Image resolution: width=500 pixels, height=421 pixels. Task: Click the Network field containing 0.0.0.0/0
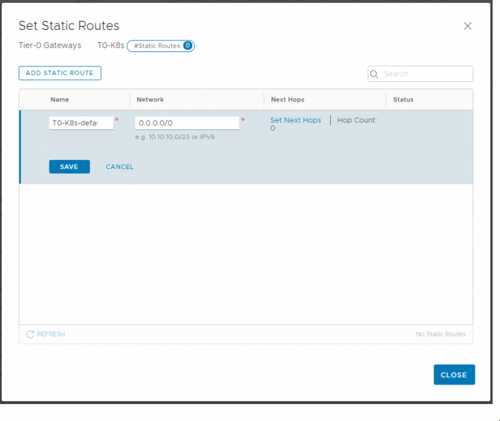(x=187, y=123)
